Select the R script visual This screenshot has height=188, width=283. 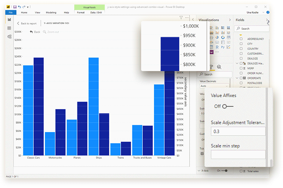217,47
